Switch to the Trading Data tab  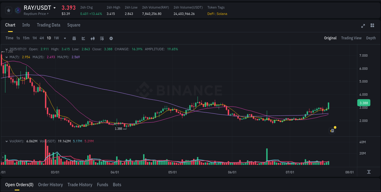tap(48, 25)
